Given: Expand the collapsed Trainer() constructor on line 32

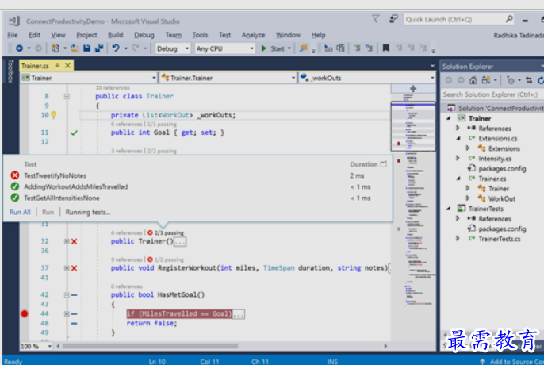Looking at the screenshot, I should tap(67, 241).
